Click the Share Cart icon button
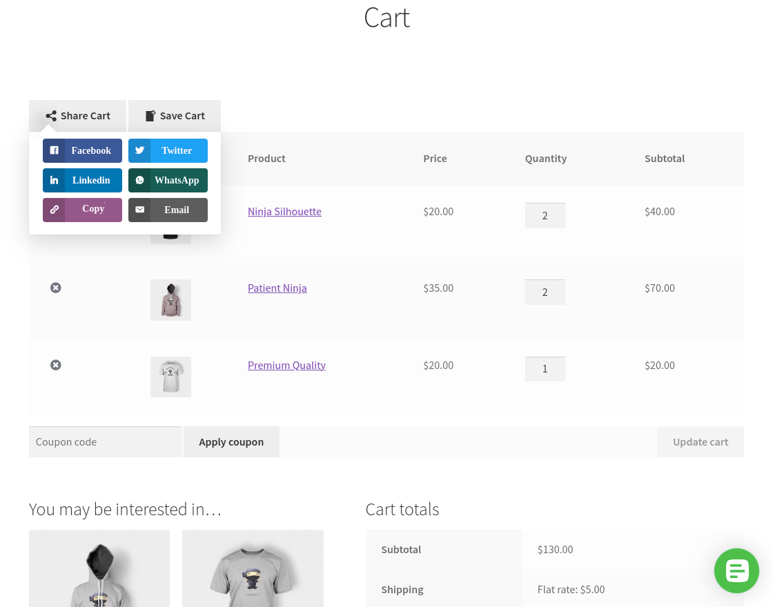 [x=50, y=115]
